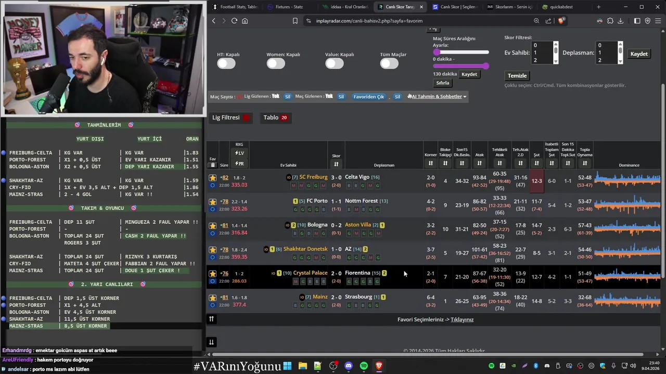
Task: Click Kaydet next to 130 dakika
Action: (x=469, y=74)
